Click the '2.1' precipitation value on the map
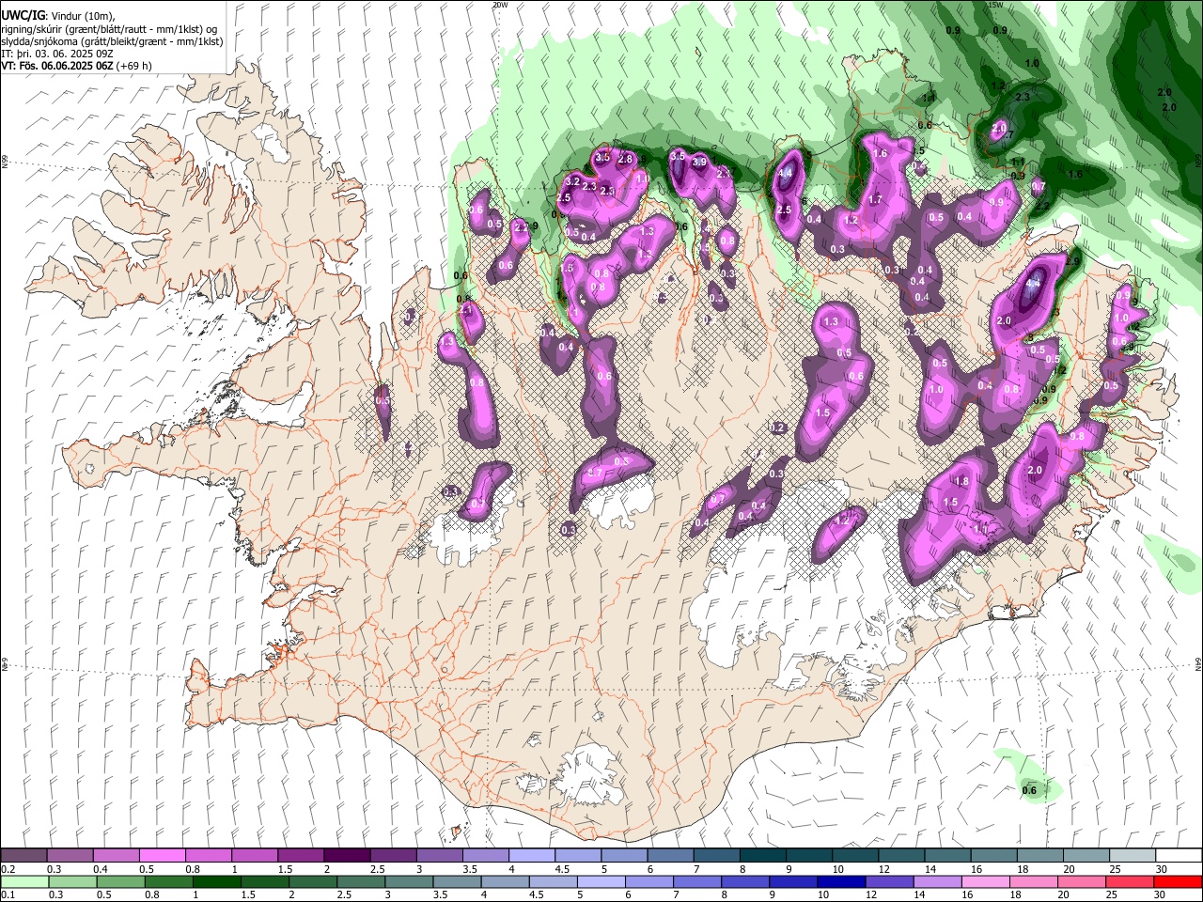Image resolution: width=1203 pixels, height=902 pixels. [x=465, y=309]
